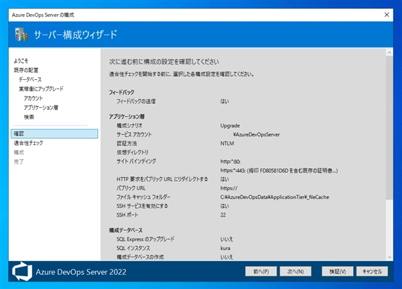The image size is (402, 289).
Task: Click the 次に進む前に構成の設定を確認してください heading
Action: 164,62
